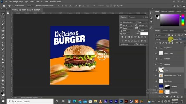
Task: Select the Eraser tool
Action: (3, 52)
